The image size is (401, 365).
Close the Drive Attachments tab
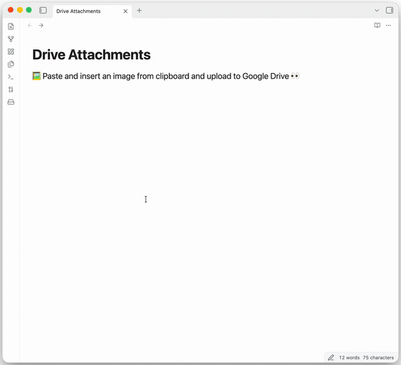125,11
